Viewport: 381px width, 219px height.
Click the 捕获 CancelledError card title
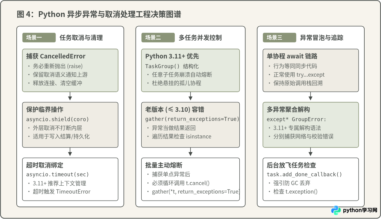[56, 56]
